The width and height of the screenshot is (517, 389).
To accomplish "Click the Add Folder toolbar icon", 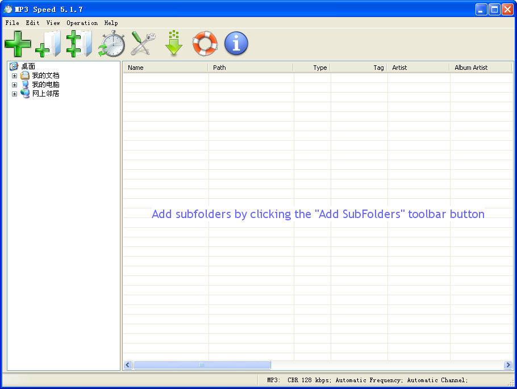I will [x=48, y=44].
